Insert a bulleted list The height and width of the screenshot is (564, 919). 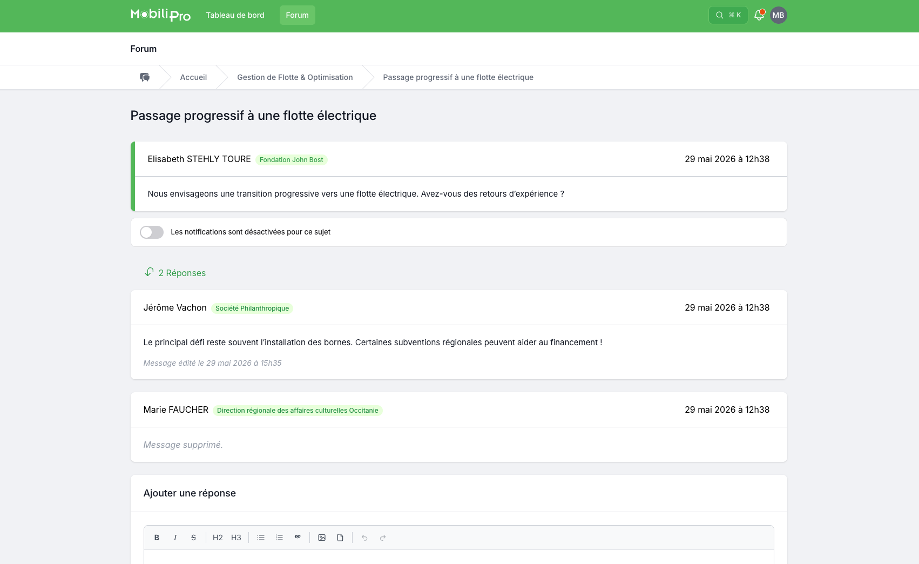coord(261,538)
